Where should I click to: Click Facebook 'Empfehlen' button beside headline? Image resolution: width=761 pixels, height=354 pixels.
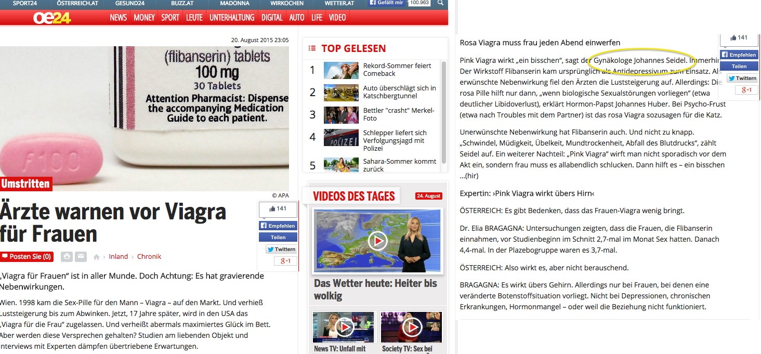278,226
